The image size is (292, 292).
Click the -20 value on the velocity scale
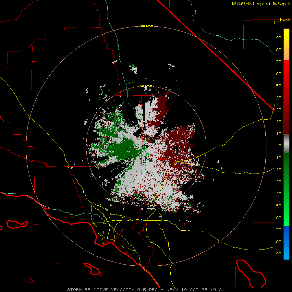[x=277, y=170]
